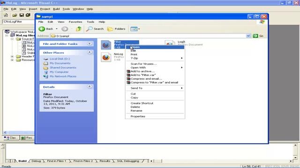The height and width of the screenshot is (168, 300).
Task: Choose Open from the context menu
Action: pos(155,47)
